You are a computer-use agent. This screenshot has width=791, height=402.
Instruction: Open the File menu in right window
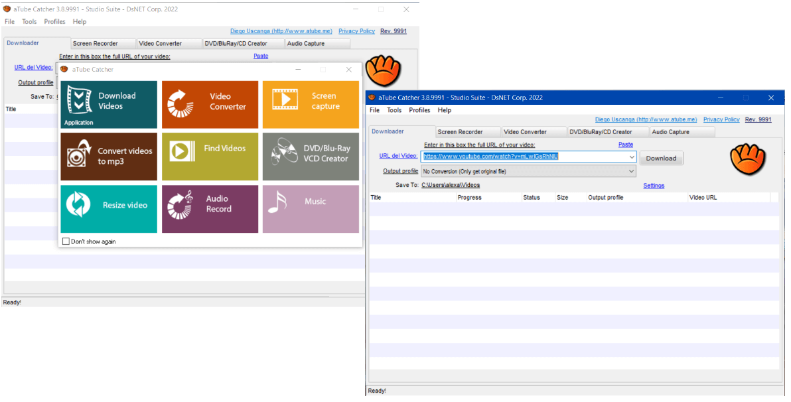tap(374, 110)
